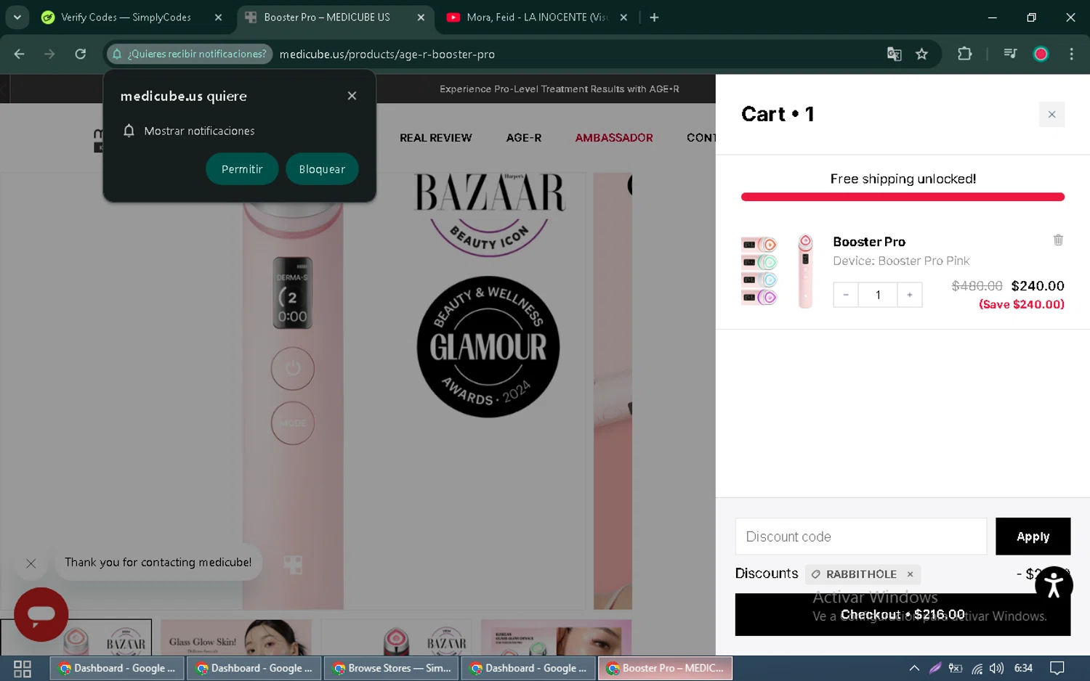Open Windows Task View icon

click(x=23, y=669)
